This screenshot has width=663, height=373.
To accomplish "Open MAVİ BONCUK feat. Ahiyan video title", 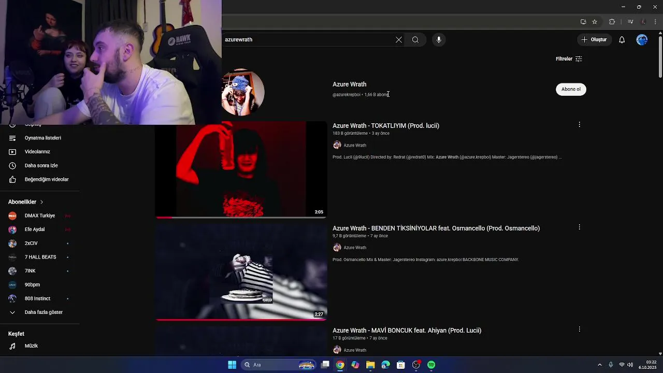I will coord(407,330).
